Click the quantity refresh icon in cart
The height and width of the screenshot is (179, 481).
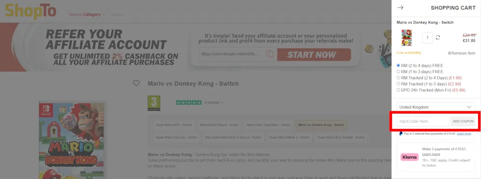coord(438,38)
